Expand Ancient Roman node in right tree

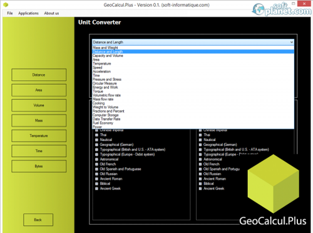click(x=200, y=179)
